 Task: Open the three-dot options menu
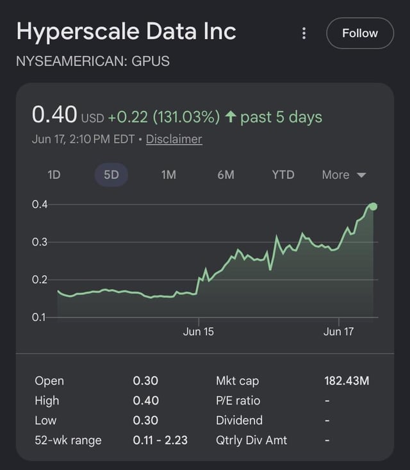point(304,33)
